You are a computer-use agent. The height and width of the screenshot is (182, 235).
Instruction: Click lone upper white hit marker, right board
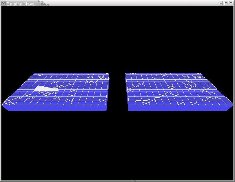pos(158,98)
